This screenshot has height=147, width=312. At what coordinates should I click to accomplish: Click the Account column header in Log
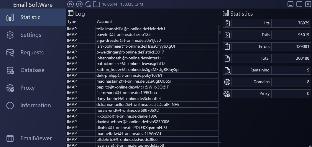click(104, 22)
